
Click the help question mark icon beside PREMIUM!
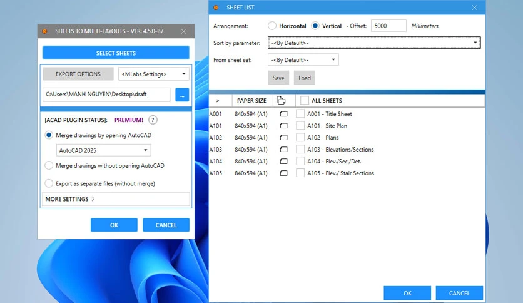coord(153,120)
